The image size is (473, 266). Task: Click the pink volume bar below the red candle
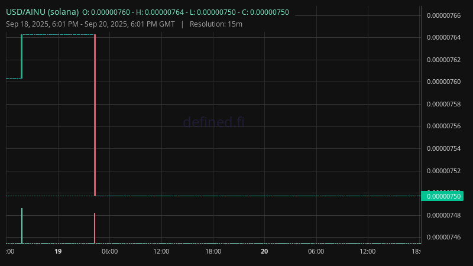click(95, 228)
